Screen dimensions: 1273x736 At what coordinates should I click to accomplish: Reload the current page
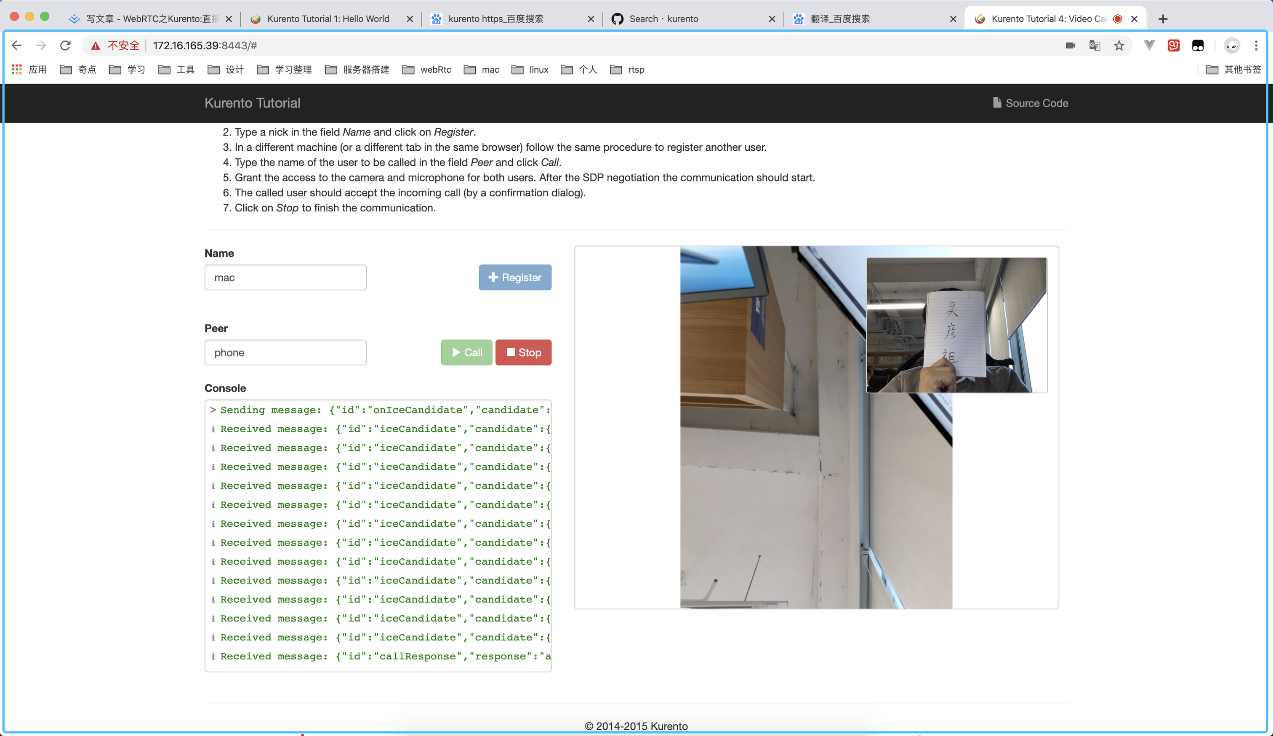(x=65, y=45)
